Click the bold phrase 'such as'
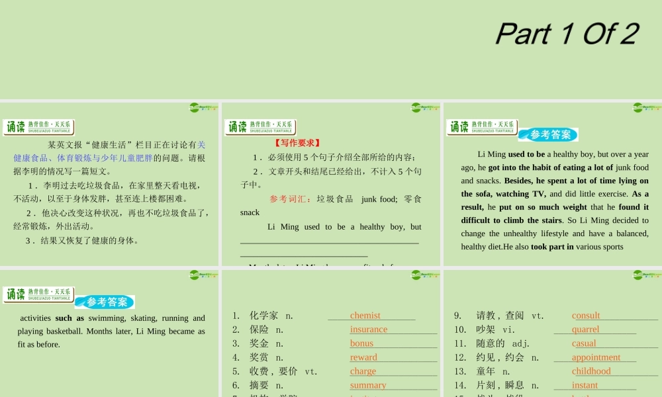This screenshot has height=397, width=662. [x=70, y=318]
